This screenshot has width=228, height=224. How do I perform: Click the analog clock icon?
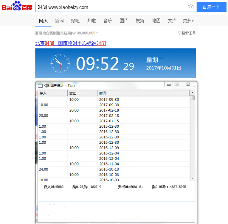point(60,63)
